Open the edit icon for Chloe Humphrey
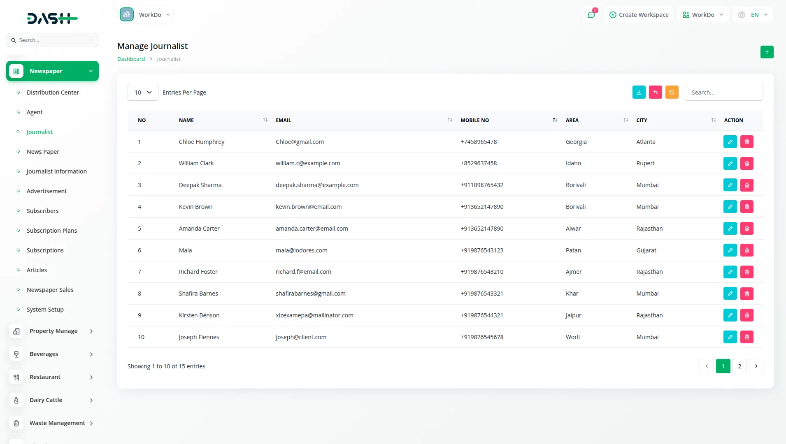This screenshot has width=786, height=444. (x=730, y=141)
